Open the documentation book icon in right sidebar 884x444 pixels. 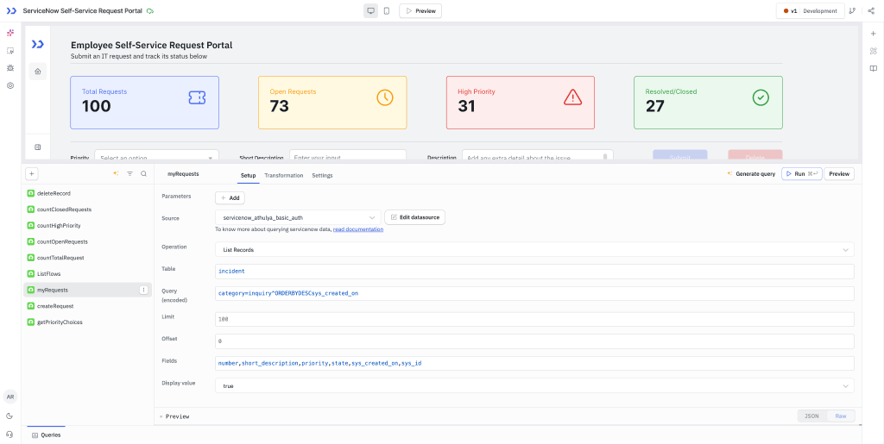tap(874, 69)
